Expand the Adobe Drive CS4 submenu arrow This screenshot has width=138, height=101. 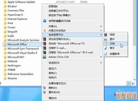[x=101, y=57]
